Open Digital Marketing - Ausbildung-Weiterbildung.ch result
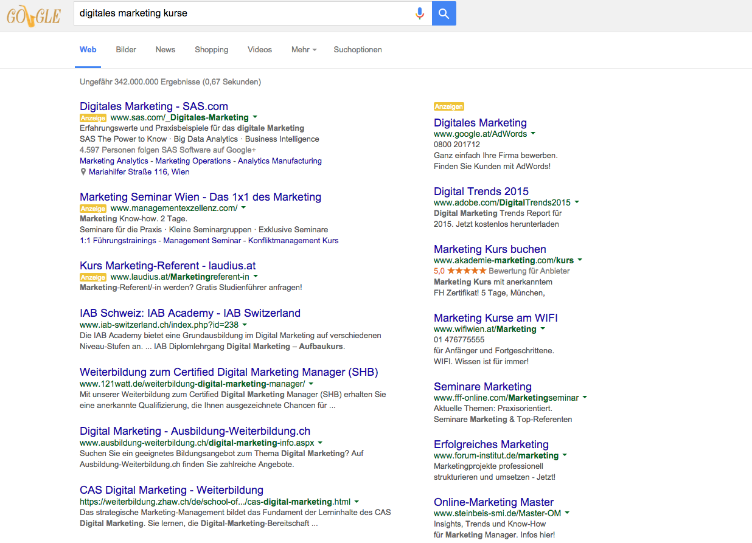Image resolution: width=752 pixels, height=543 pixels. [195, 431]
